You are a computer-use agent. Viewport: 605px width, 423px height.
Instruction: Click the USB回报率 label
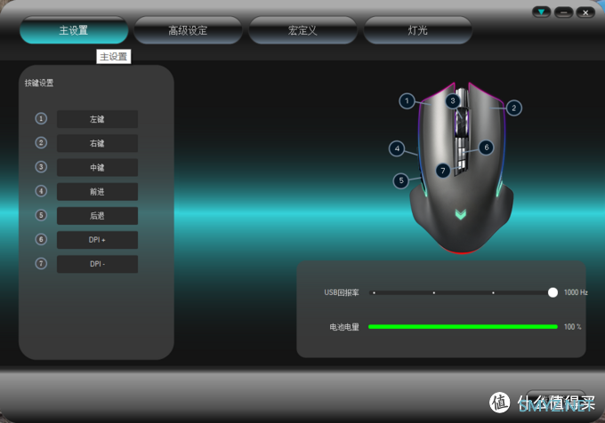(342, 292)
